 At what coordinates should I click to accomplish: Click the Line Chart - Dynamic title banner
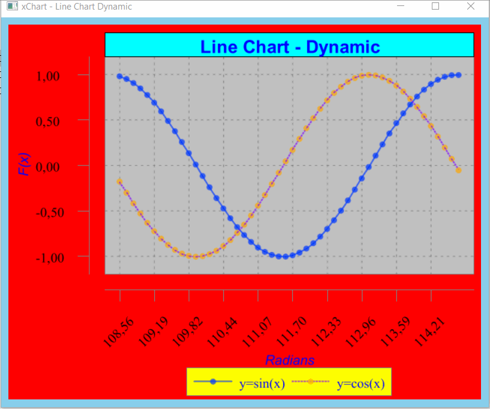point(289,45)
